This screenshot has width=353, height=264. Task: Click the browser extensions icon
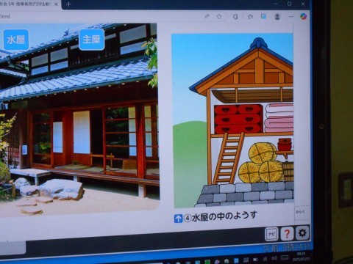(235, 17)
